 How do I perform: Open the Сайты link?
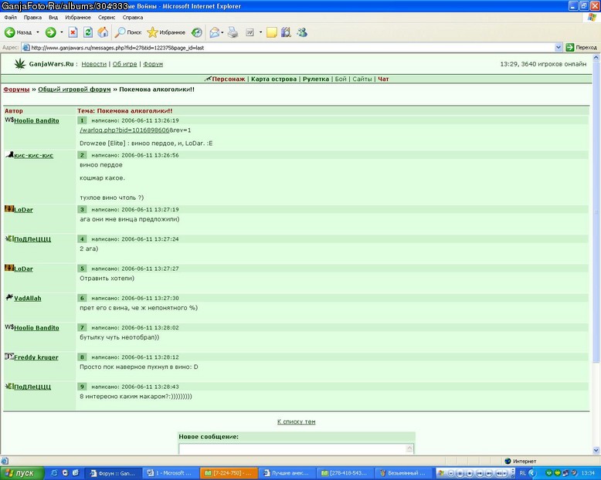(362, 79)
